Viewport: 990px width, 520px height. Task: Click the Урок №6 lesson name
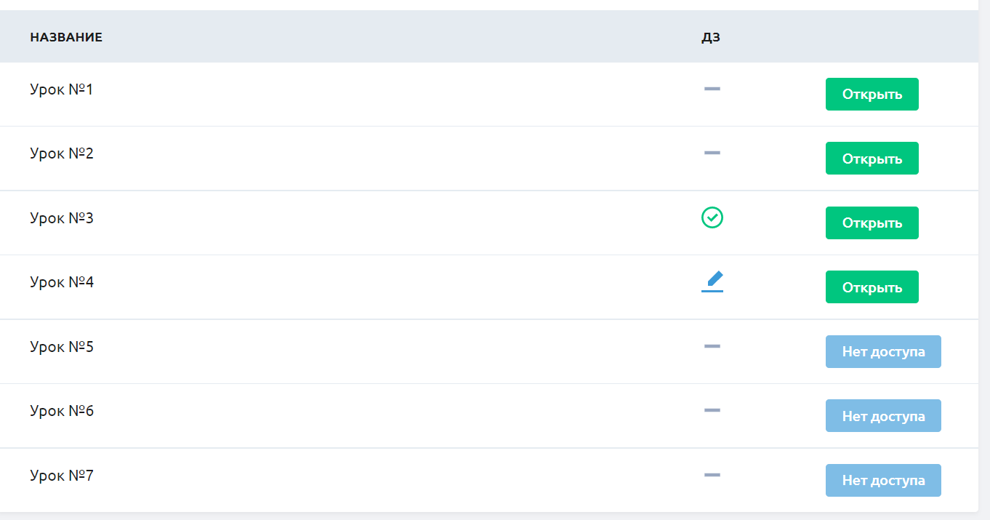point(62,411)
